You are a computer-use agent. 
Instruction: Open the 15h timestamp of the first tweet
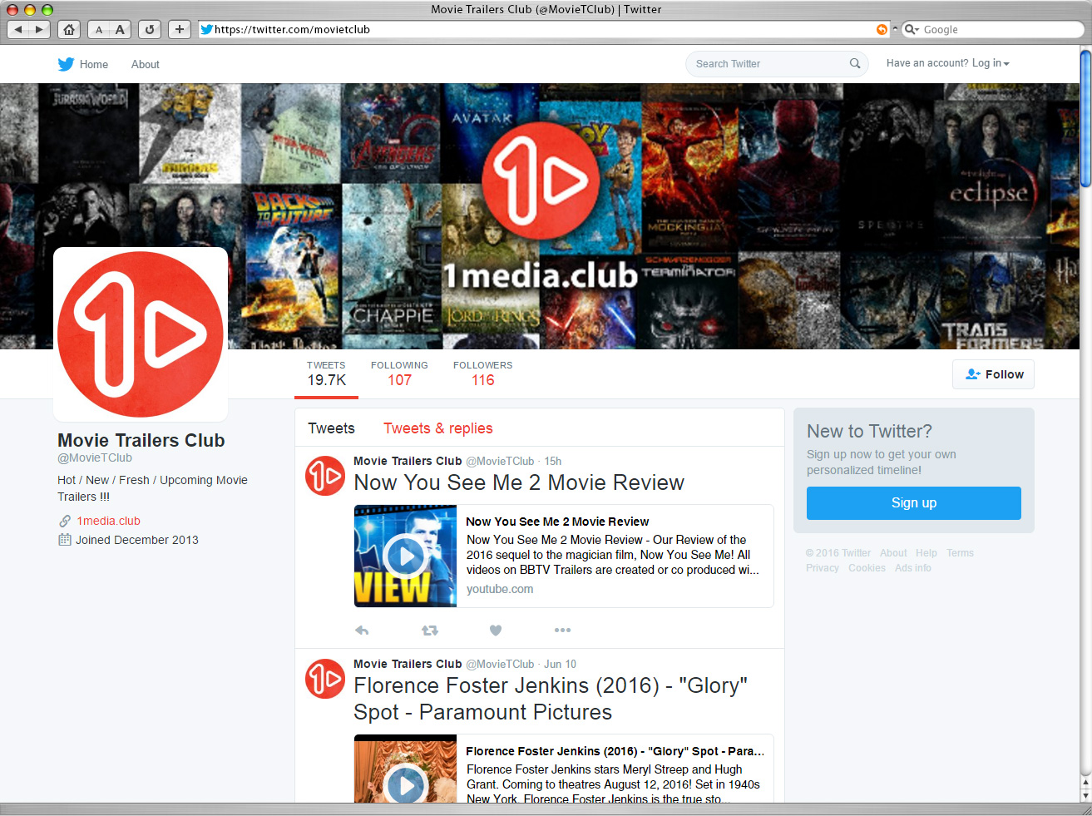click(552, 461)
